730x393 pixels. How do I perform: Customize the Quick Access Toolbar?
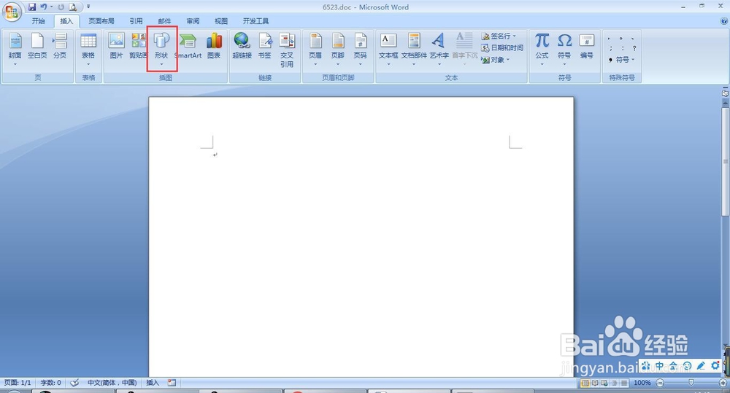pyautogui.click(x=88, y=7)
